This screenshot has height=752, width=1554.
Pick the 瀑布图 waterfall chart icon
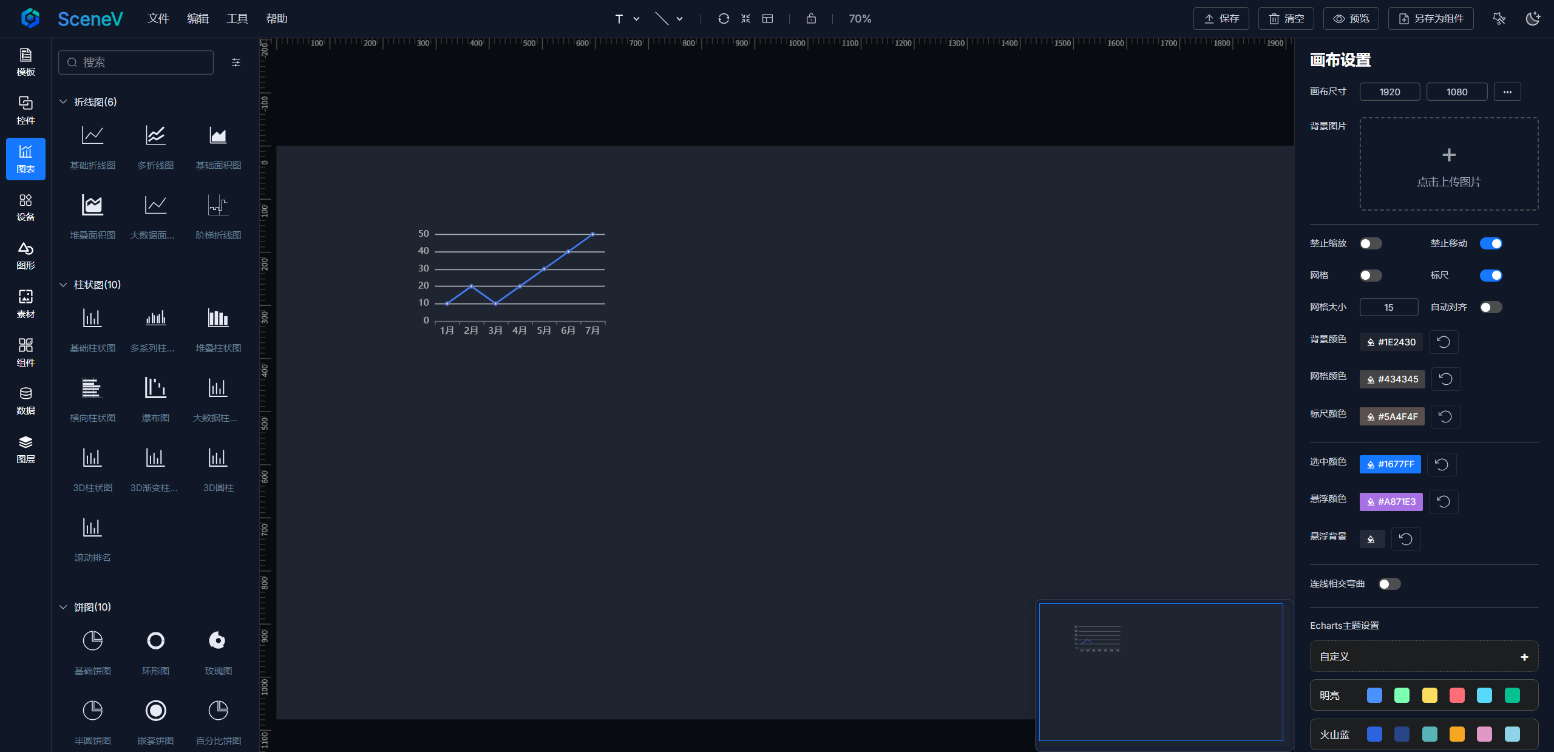tap(155, 388)
